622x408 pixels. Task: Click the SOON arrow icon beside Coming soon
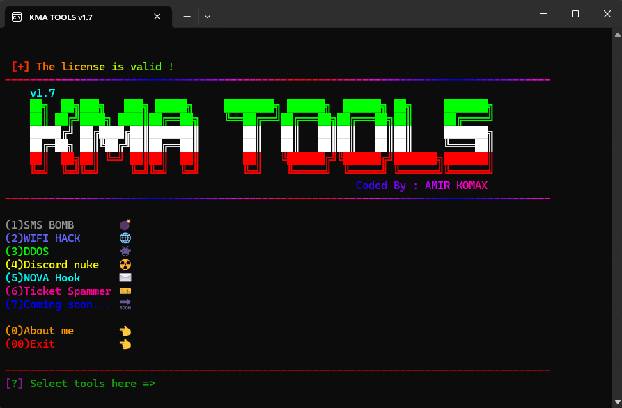[125, 304]
